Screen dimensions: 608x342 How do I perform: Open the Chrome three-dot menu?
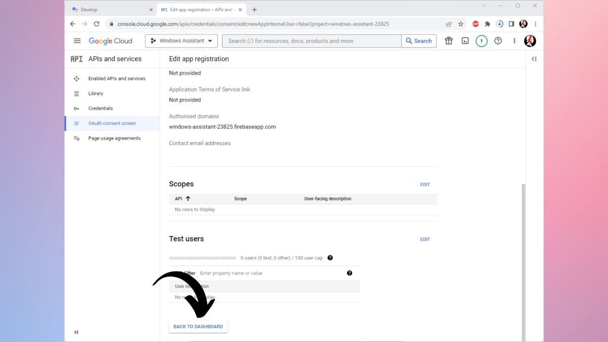(x=536, y=24)
